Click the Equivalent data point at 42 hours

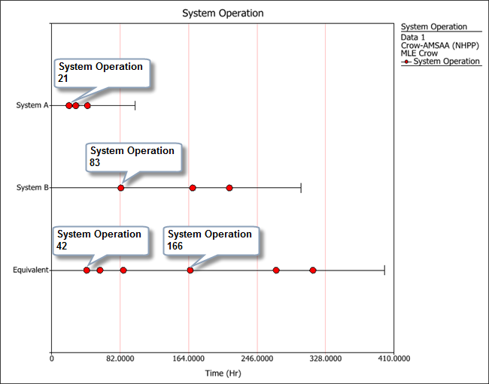coord(87,270)
